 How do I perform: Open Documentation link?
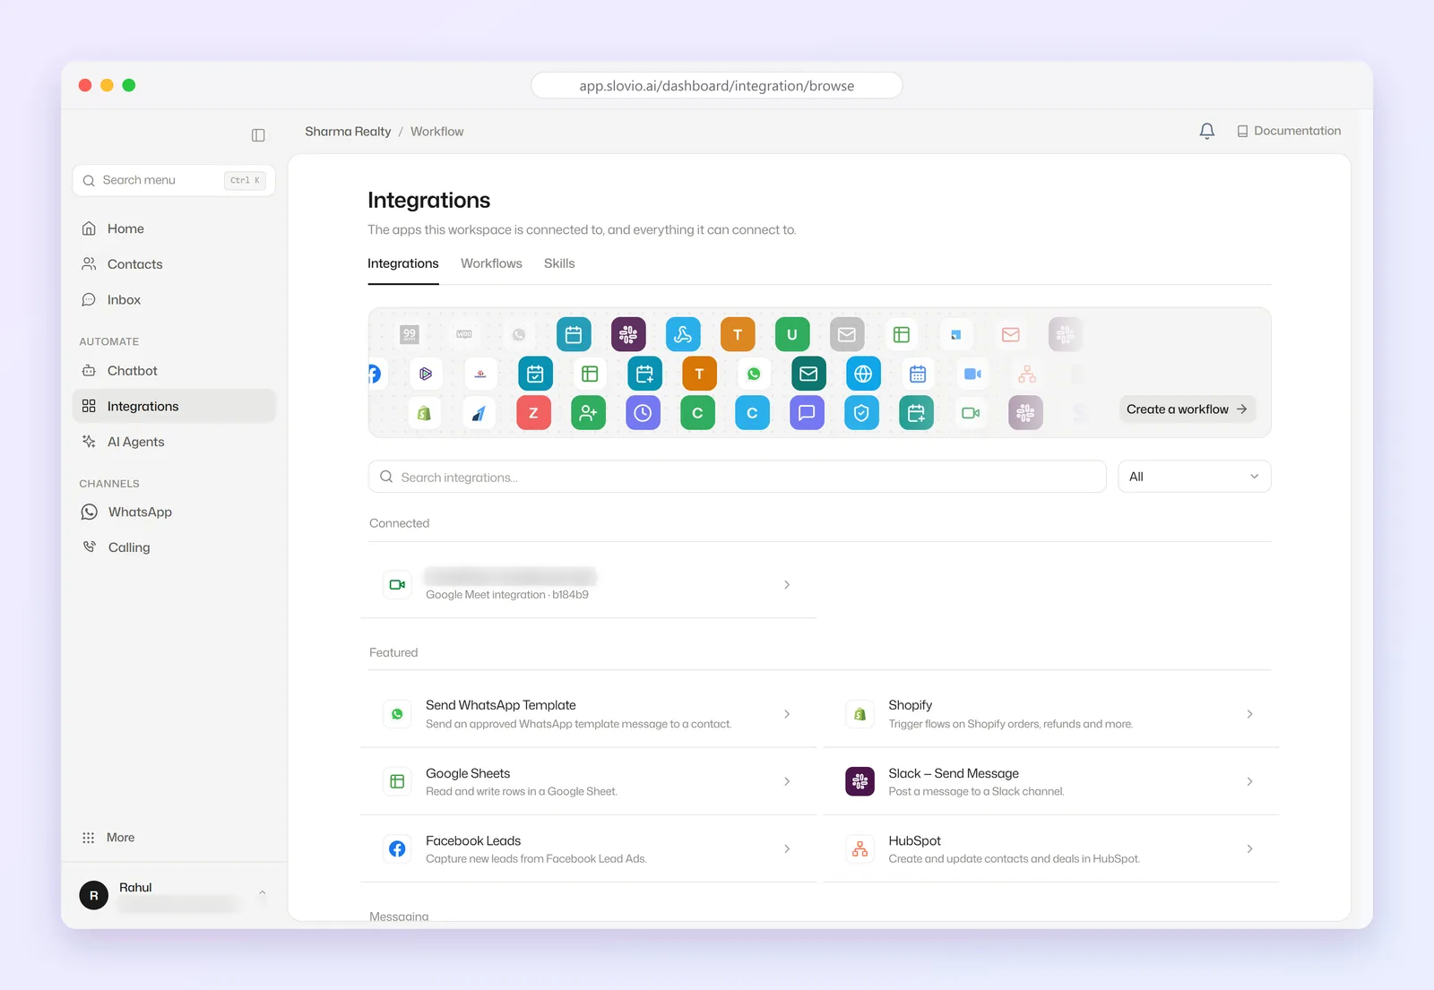[x=1289, y=131]
